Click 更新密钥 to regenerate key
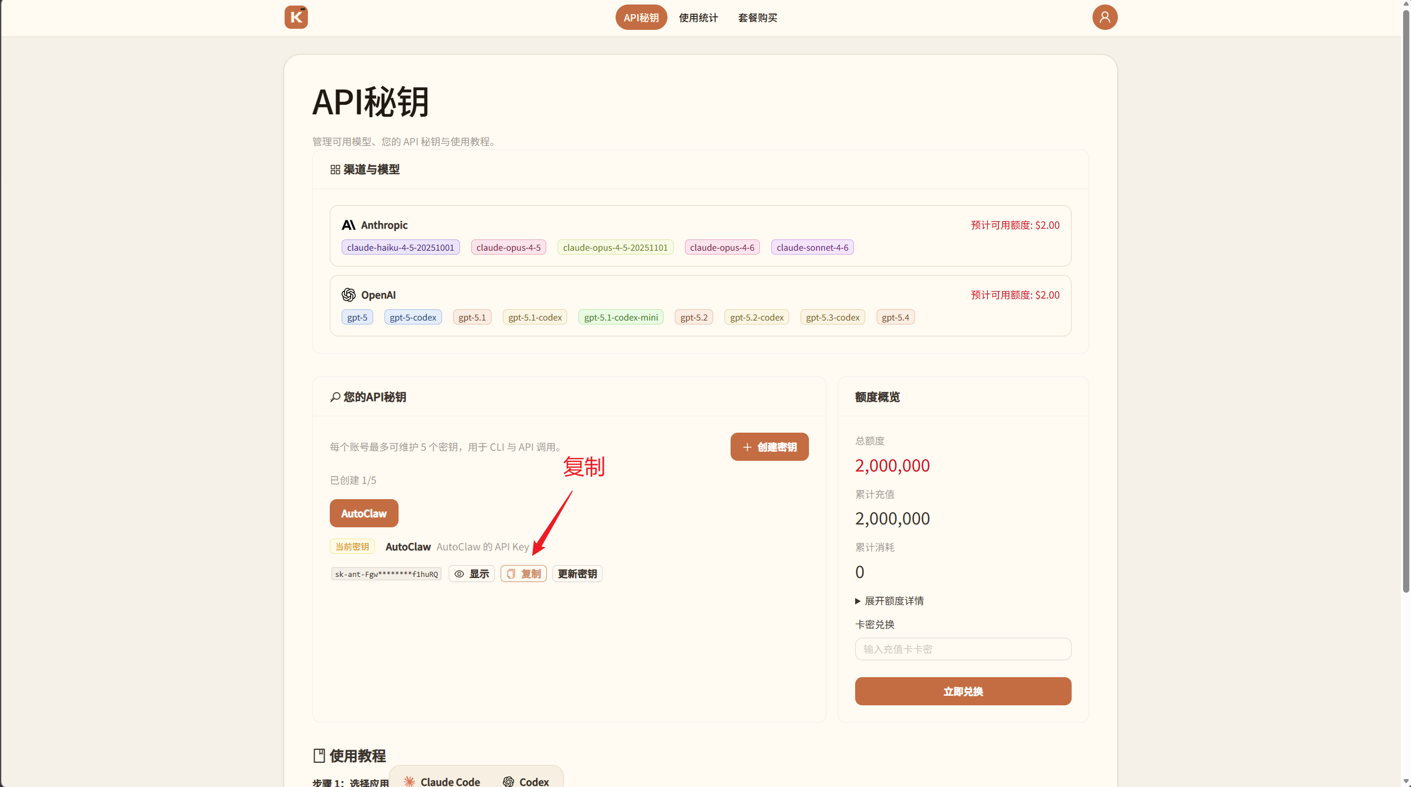Viewport: 1411px width, 787px height. coord(577,574)
